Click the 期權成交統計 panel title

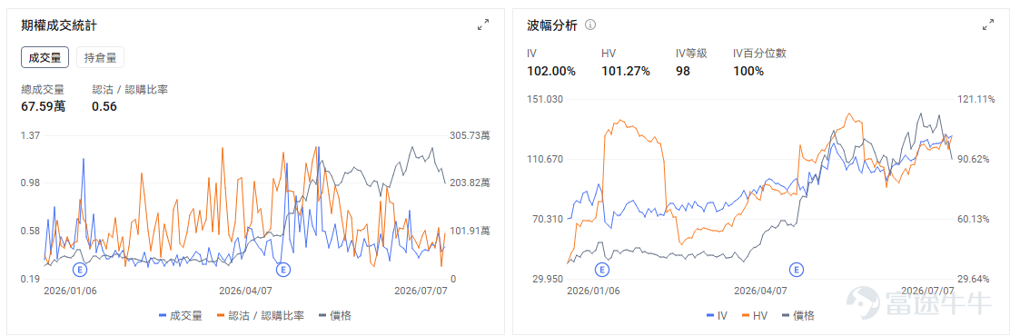(59, 25)
